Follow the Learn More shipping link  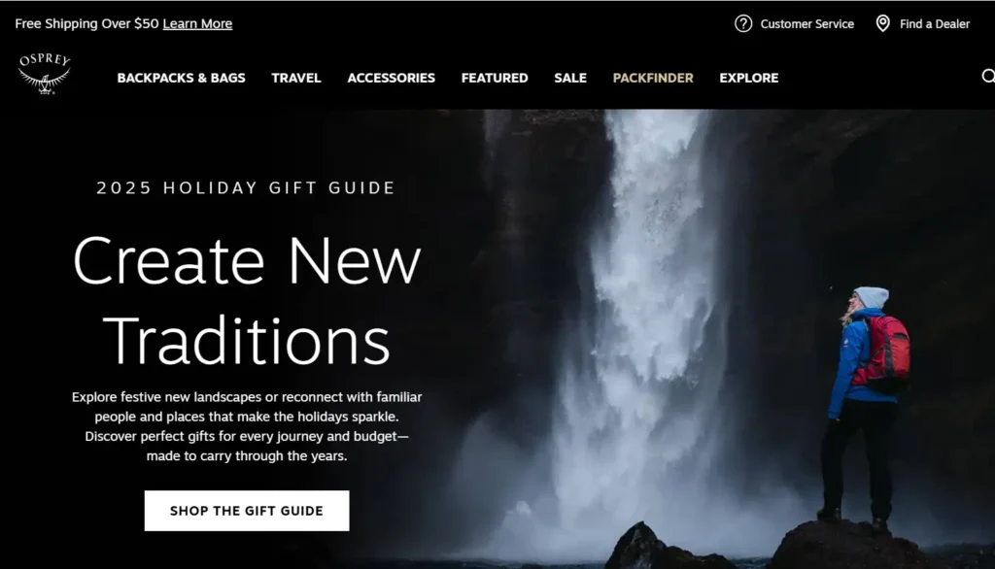(197, 23)
